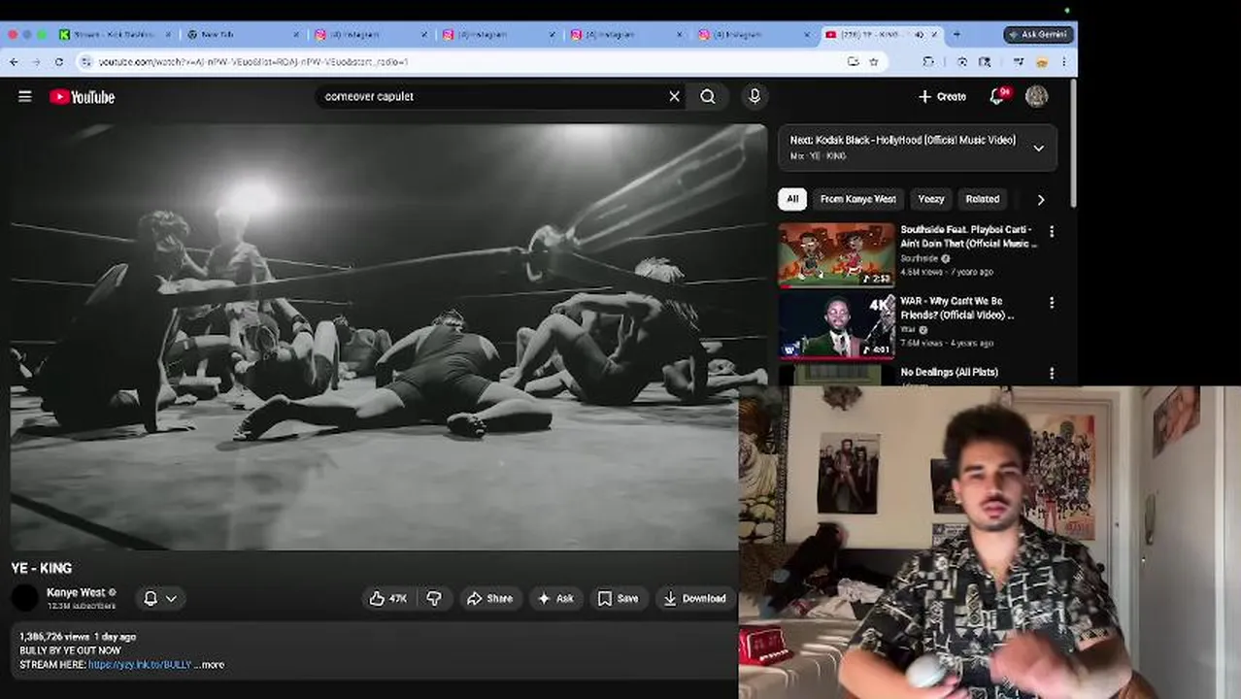Clear the search box with the X
Viewport: 1241px width, 699px height.
(x=674, y=96)
